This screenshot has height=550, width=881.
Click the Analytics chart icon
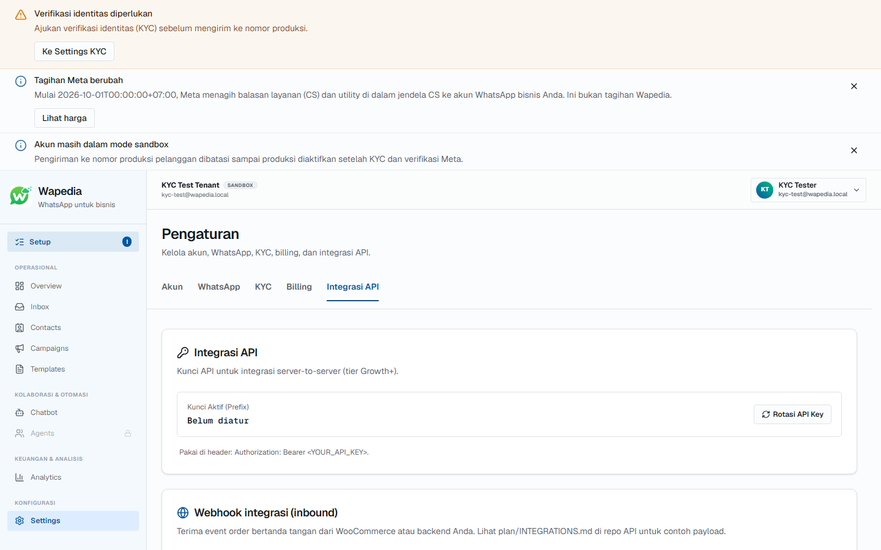click(x=20, y=477)
